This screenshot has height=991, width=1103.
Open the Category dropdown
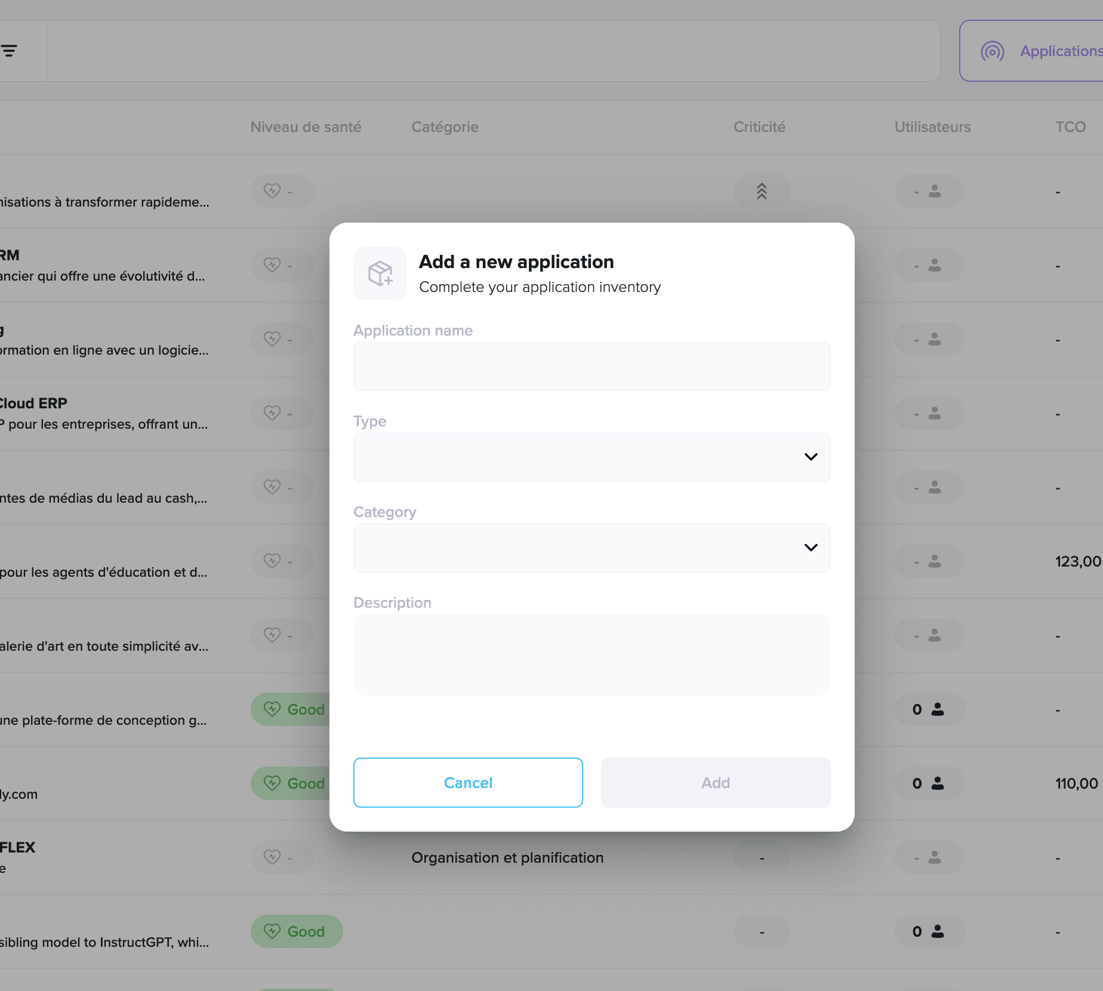pyautogui.click(x=591, y=547)
